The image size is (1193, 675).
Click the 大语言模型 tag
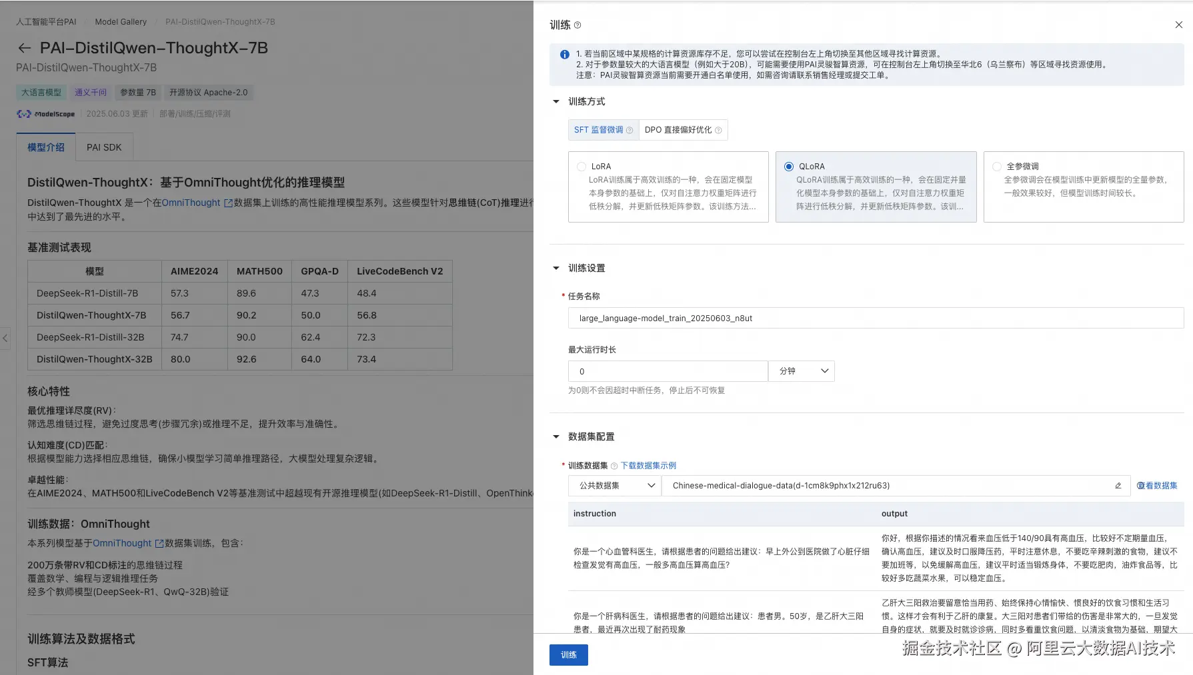(41, 93)
